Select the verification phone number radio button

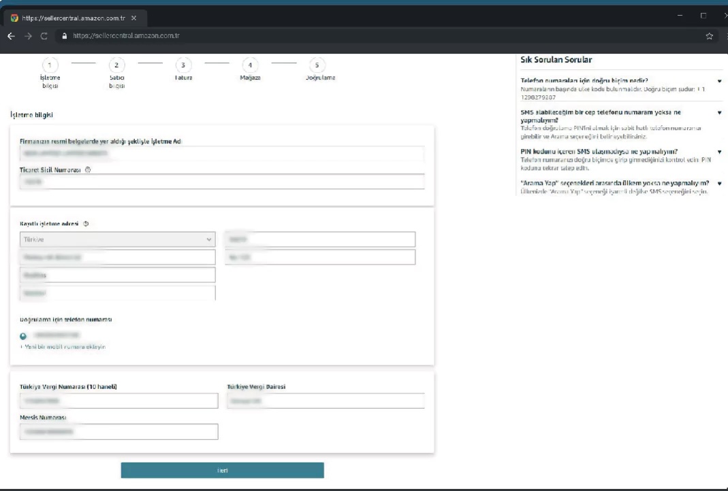(x=23, y=336)
